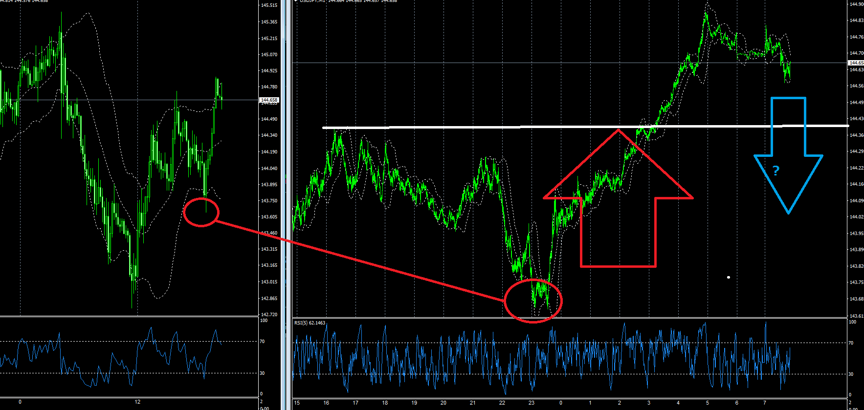Screen dimensions: 864x410
Task: Click the 145.515 price level, left chart
Action: [x=269, y=5]
